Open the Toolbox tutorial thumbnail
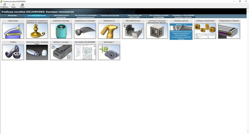The image size is (249, 134). [13, 52]
